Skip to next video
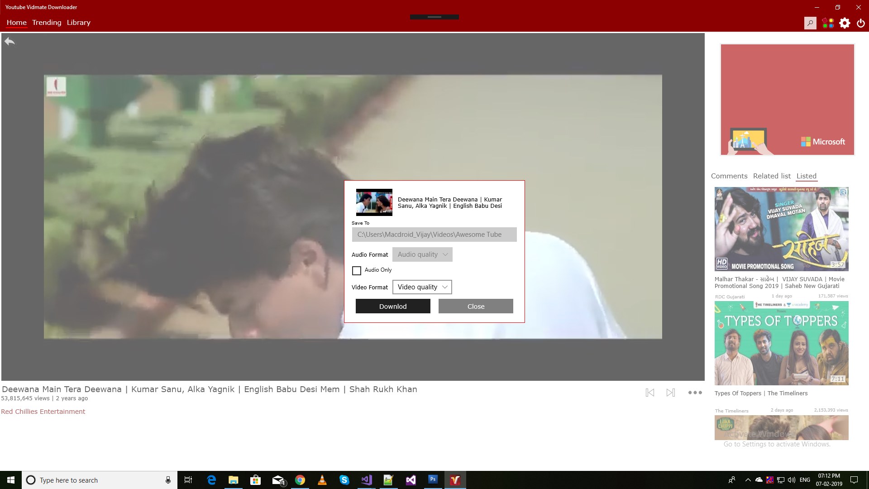The width and height of the screenshot is (869, 489). 671,393
